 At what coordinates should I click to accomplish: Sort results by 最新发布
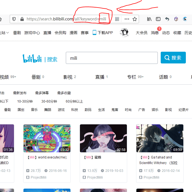tap(20, 93)
